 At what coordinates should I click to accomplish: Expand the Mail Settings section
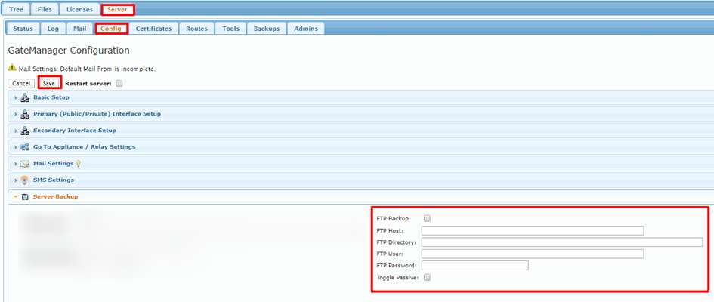(x=360, y=164)
